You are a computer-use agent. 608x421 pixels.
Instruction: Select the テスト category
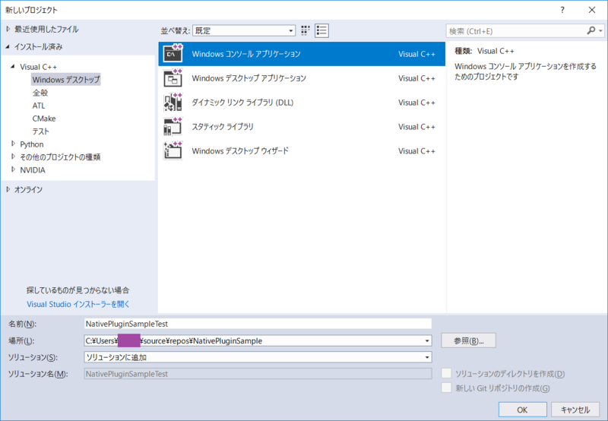coord(41,131)
